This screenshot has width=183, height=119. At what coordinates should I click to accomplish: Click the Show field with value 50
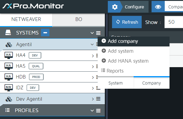pyautogui.click(x=174, y=22)
